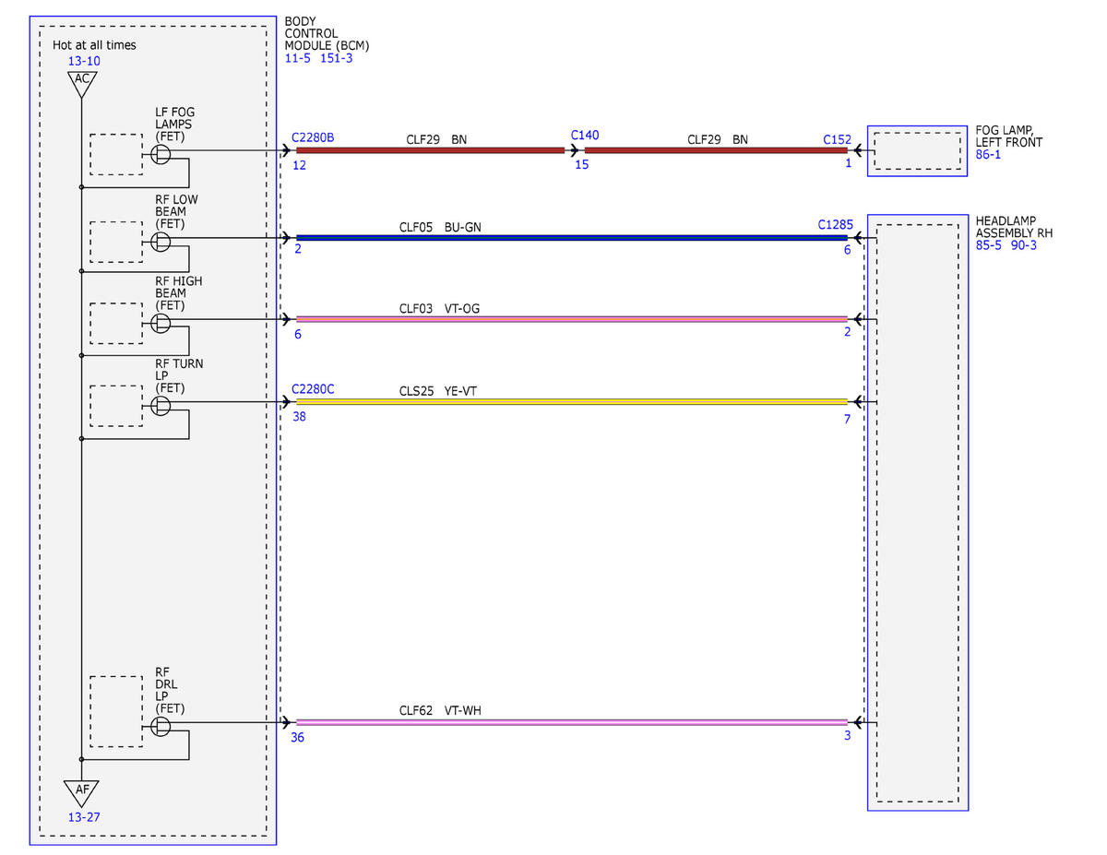Click the FOG LAMP, LEFT FRONT label

tap(1009, 137)
